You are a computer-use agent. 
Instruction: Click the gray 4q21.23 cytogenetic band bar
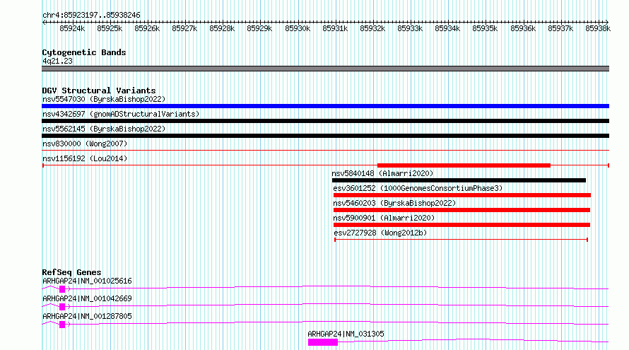click(x=325, y=69)
